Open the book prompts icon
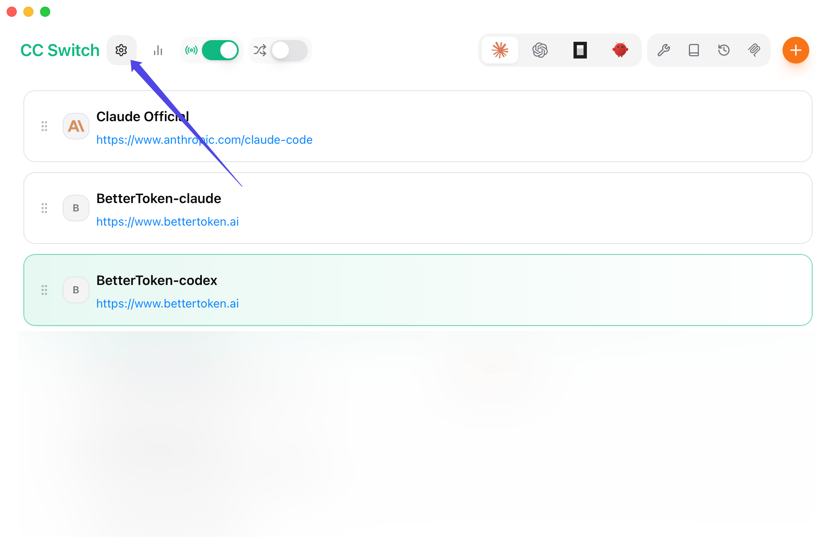This screenshot has width=836, height=544. coord(694,50)
